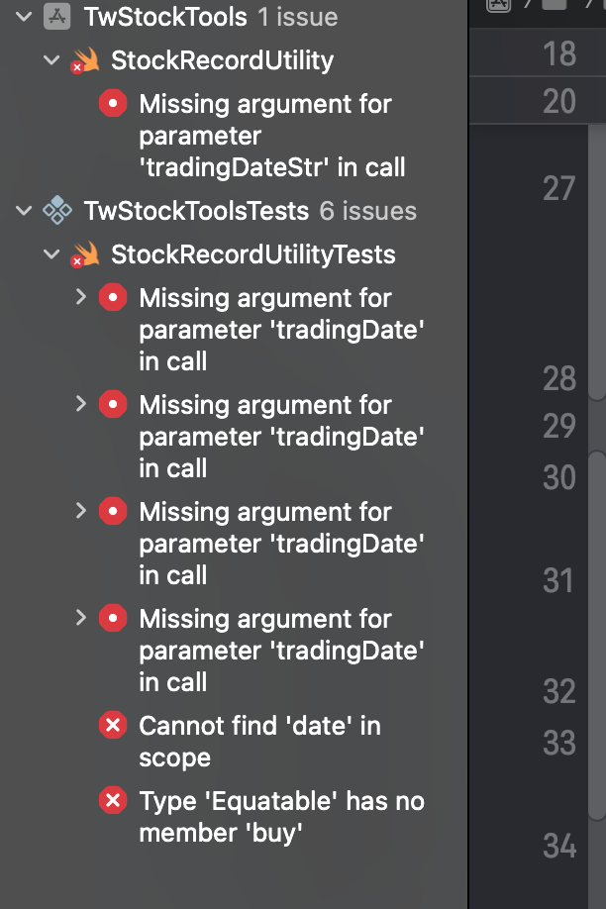Collapse the TwStockToolsTests issue group

pyautogui.click(x=24, y=211)
